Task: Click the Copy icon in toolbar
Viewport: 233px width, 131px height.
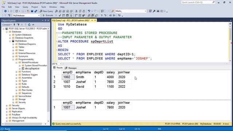Action: (80, 11)
